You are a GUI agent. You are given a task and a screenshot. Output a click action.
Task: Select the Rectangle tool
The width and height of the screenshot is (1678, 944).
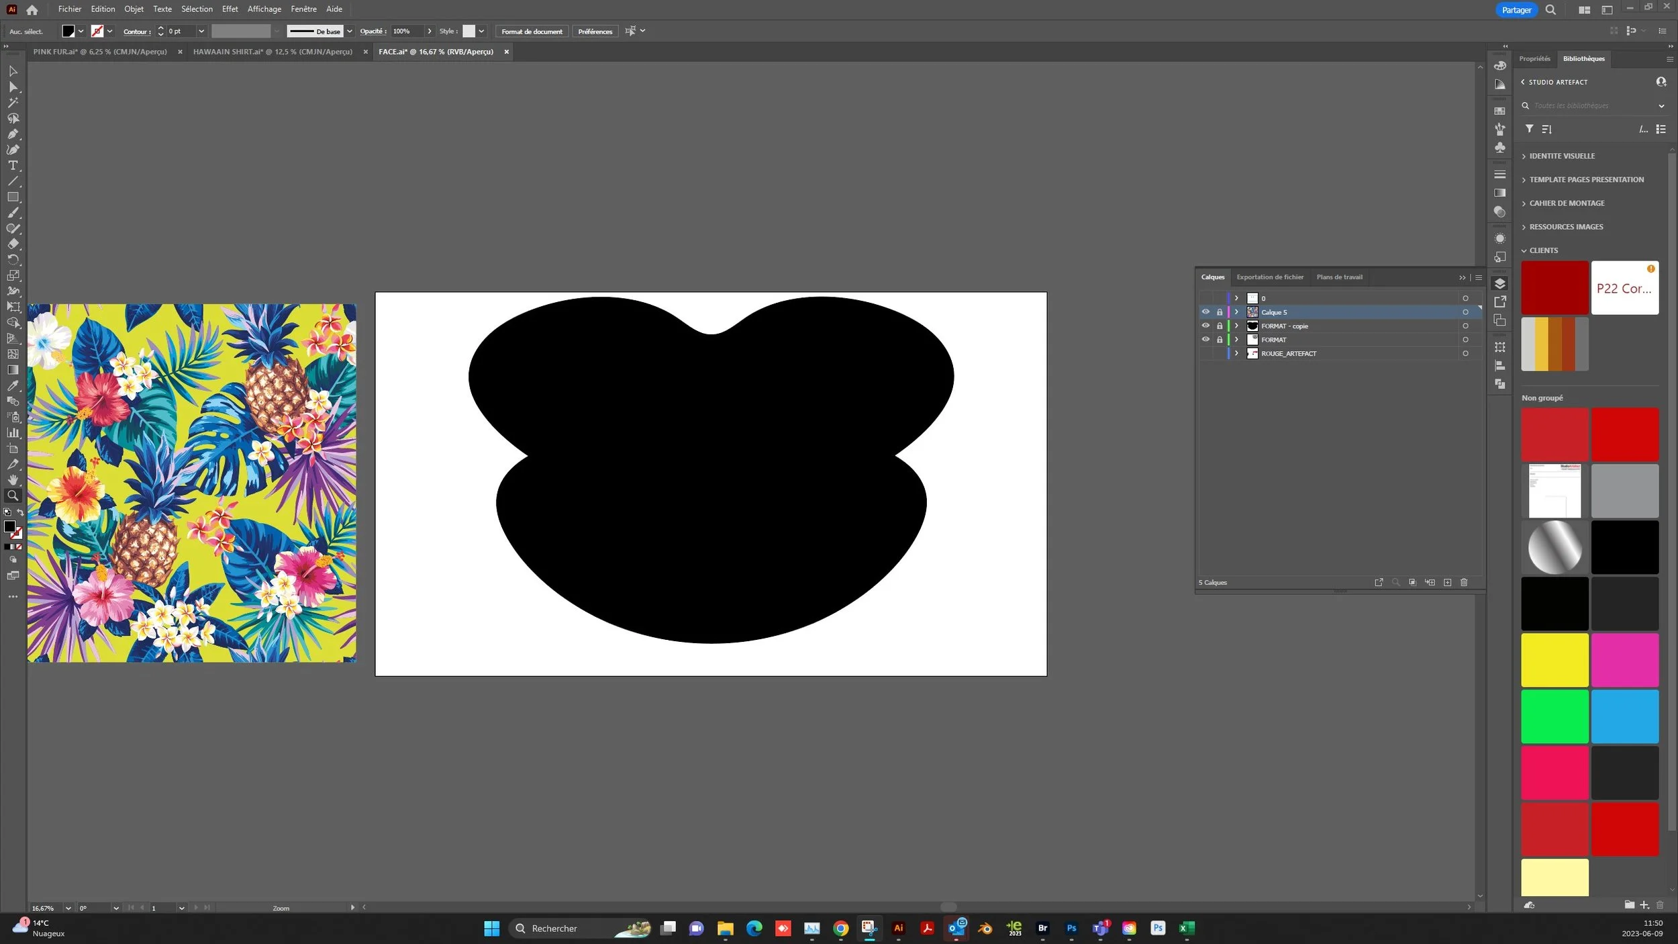(x=13, y=197)
